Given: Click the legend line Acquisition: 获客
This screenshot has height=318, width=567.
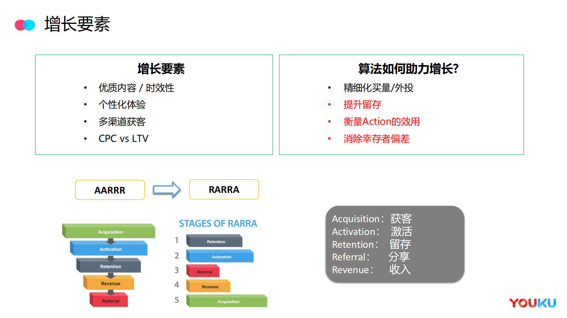Looking at the screenshot, I should coord(372,219).
